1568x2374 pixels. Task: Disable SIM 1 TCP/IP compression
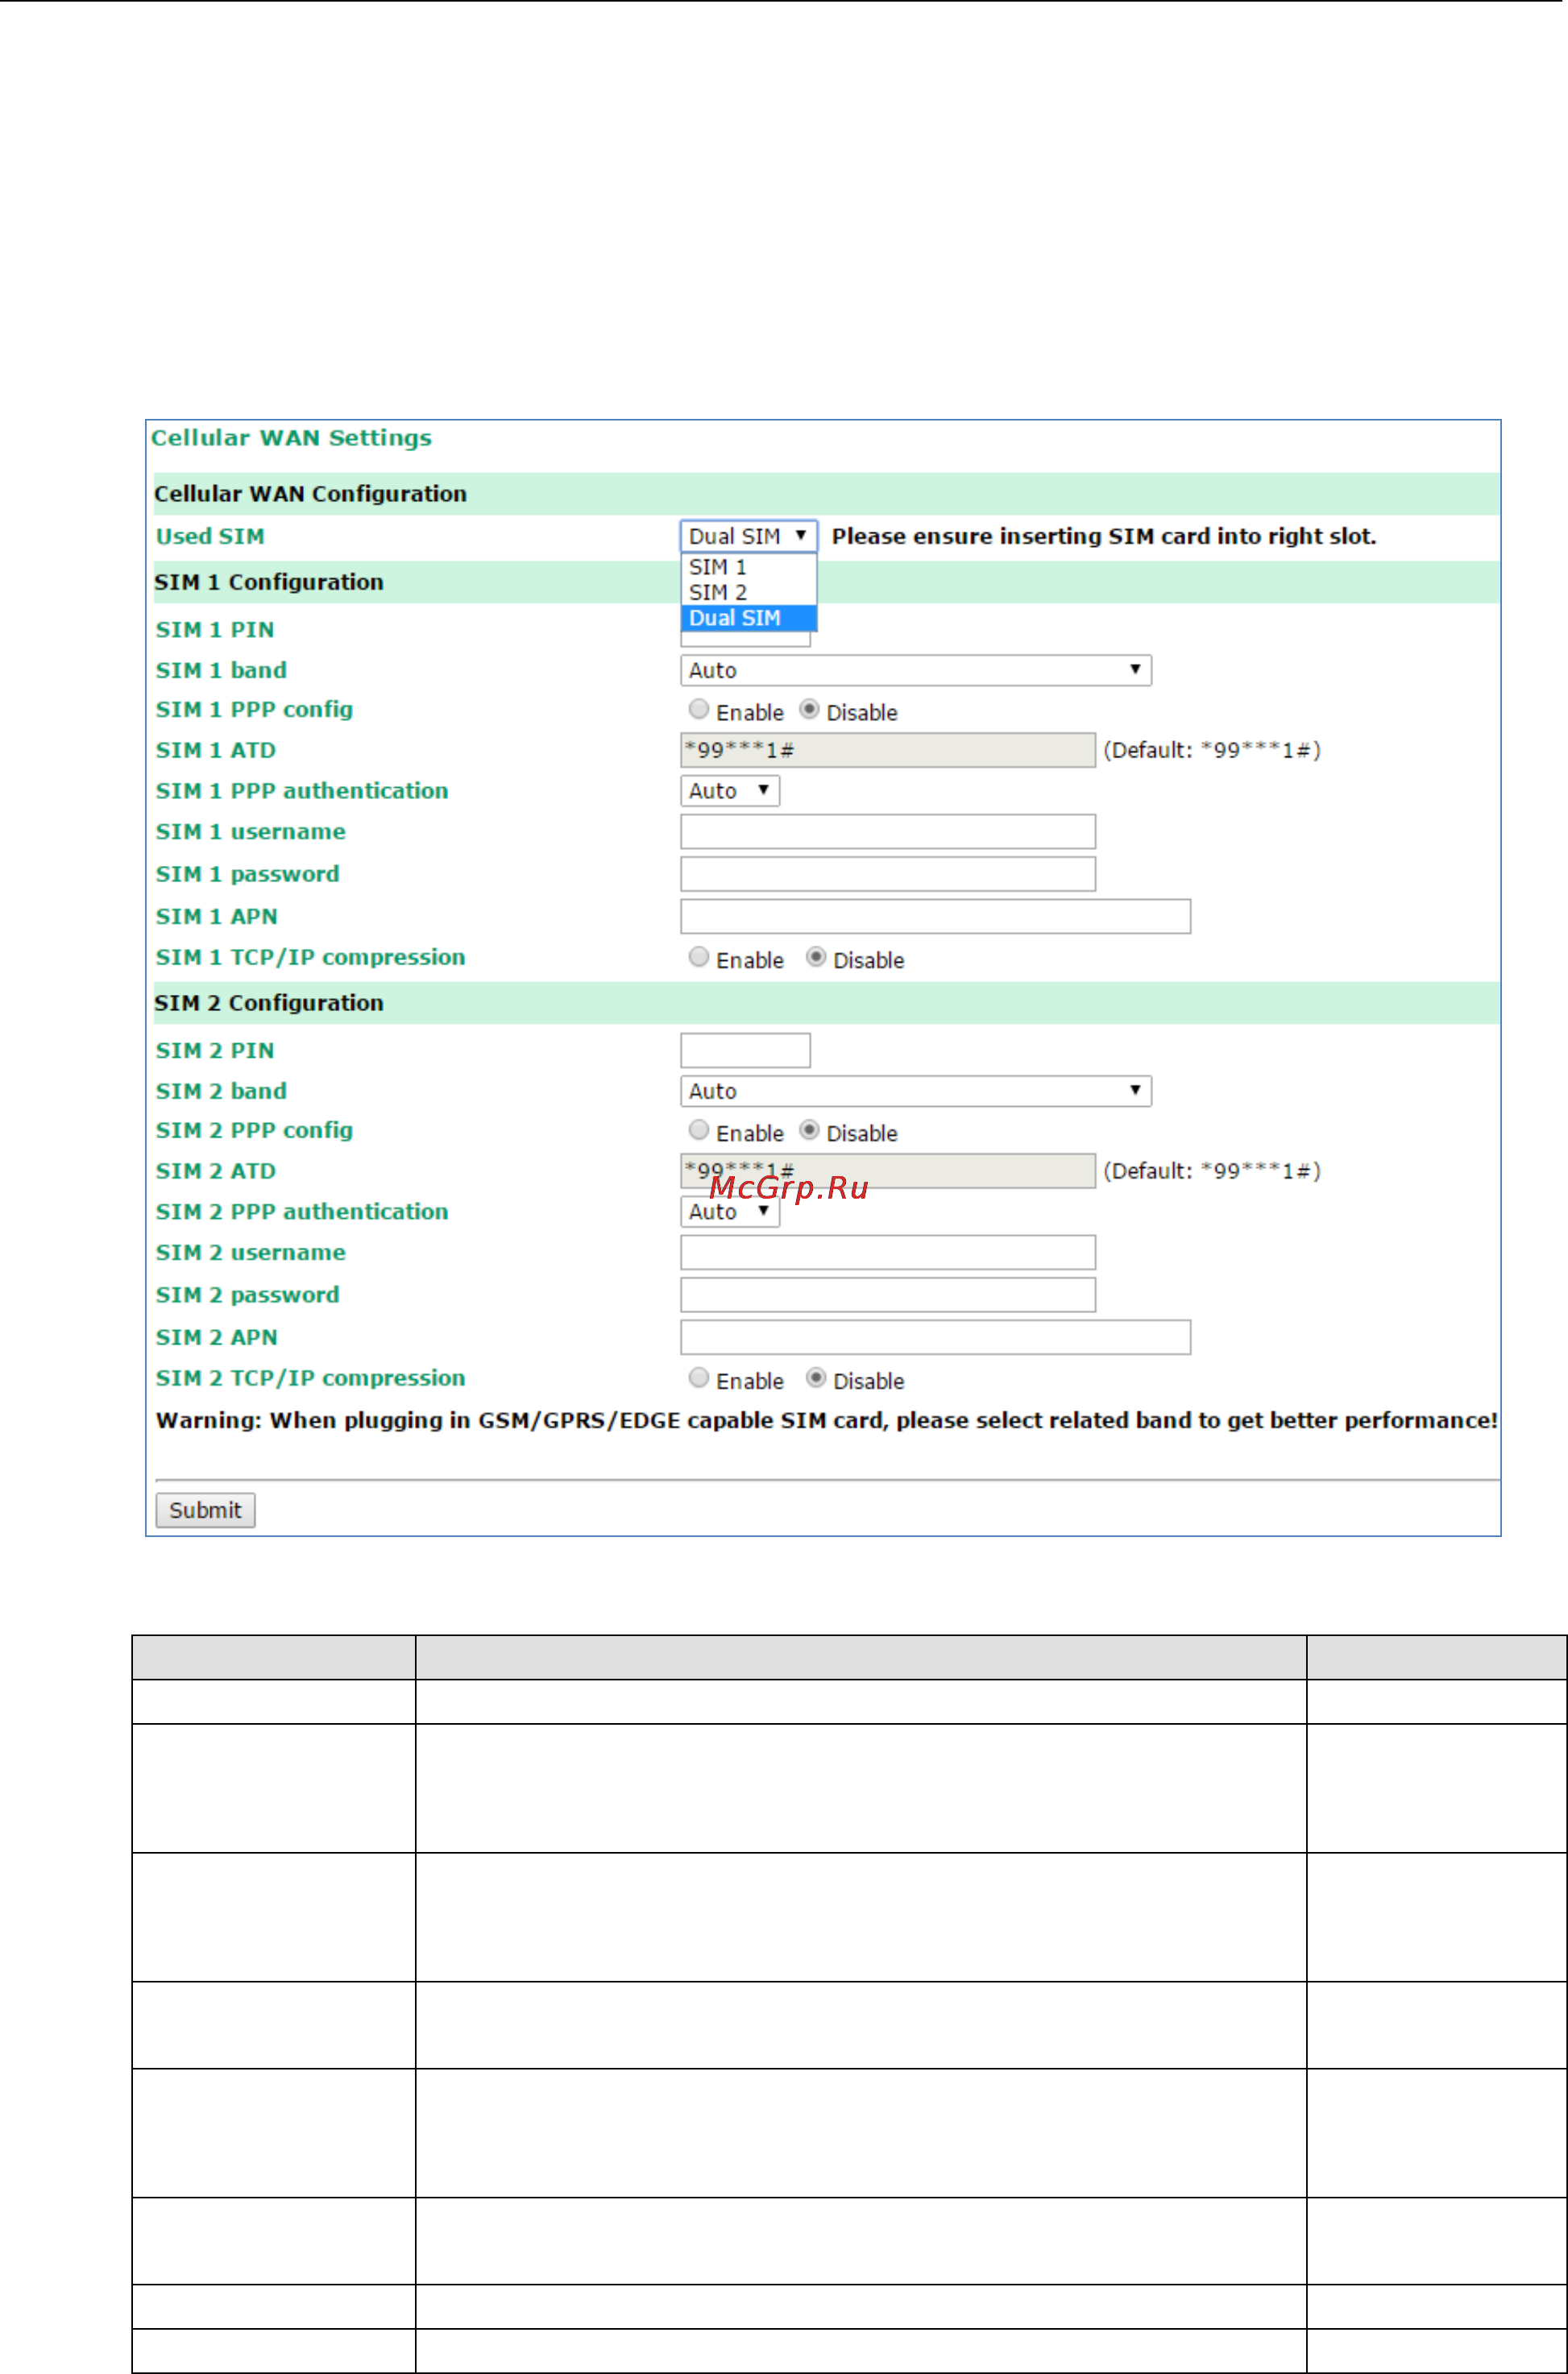pos(816,956)
